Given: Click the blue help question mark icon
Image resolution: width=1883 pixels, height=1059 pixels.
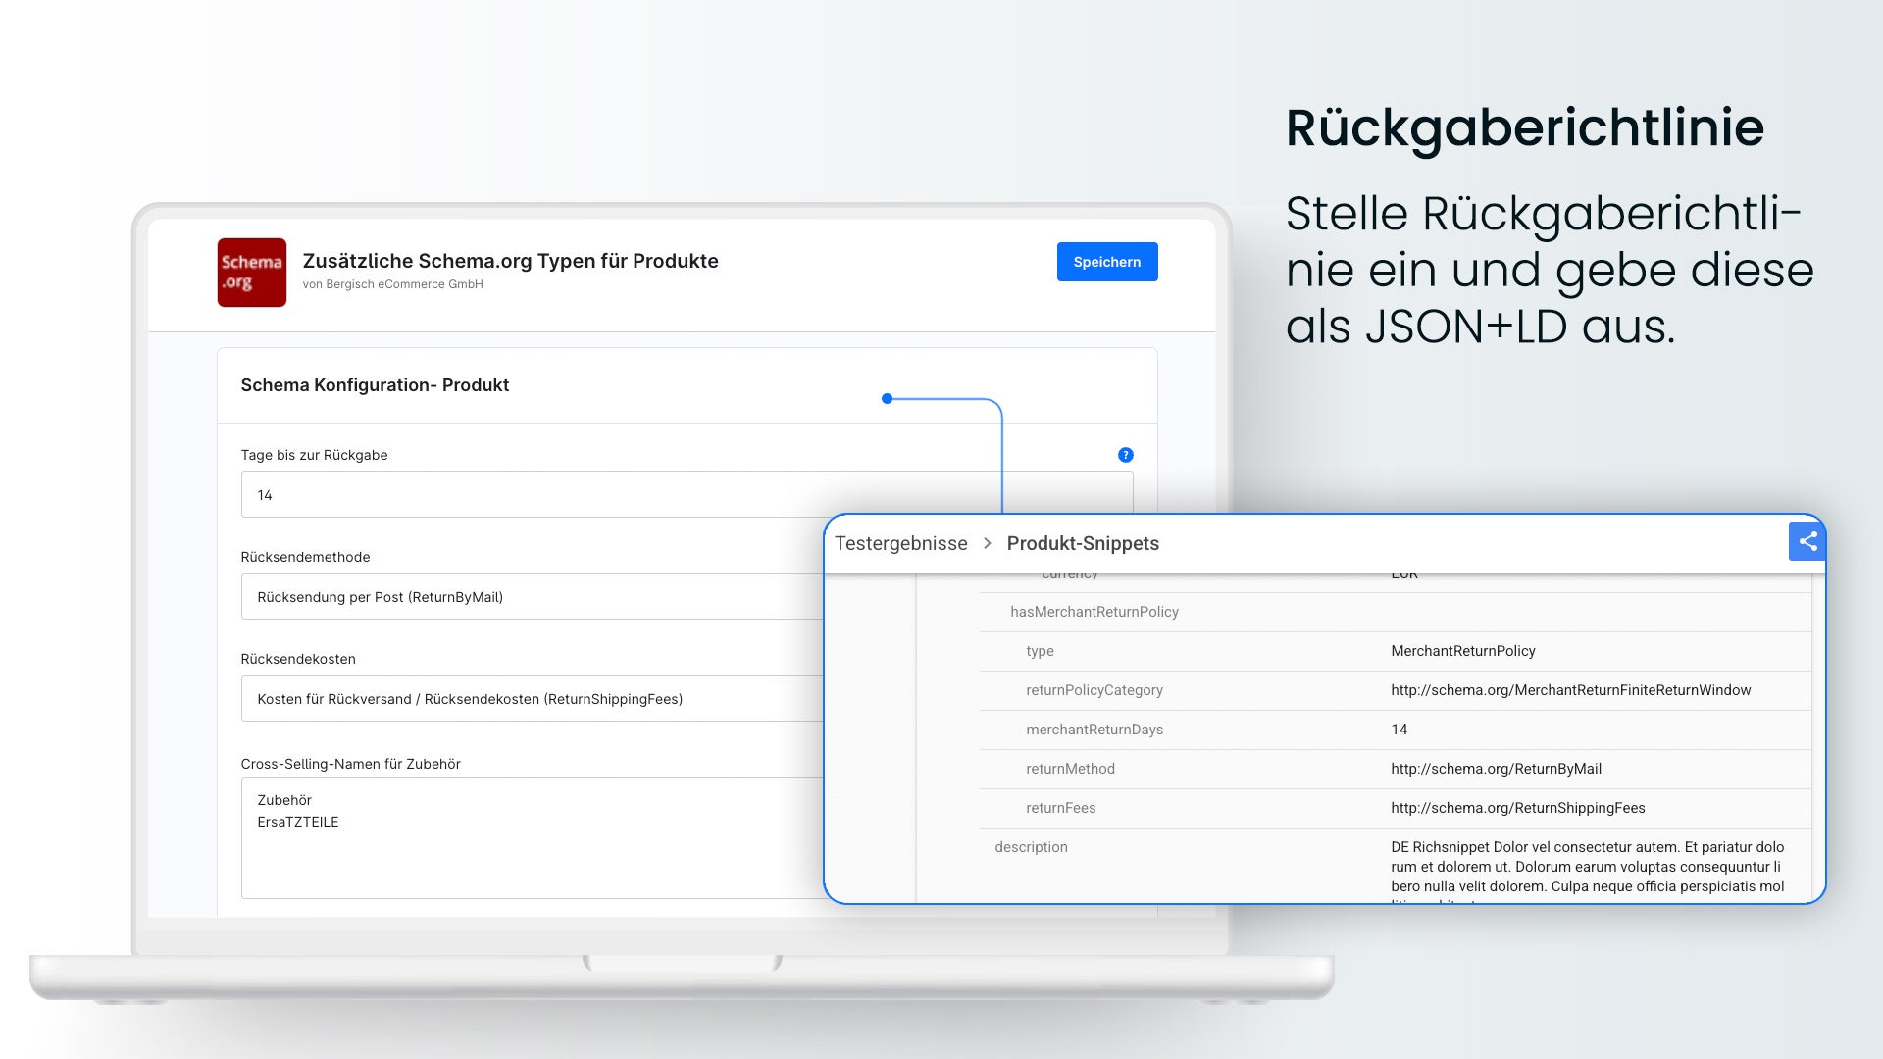Looking at the screenshot, I should 1126,455.
